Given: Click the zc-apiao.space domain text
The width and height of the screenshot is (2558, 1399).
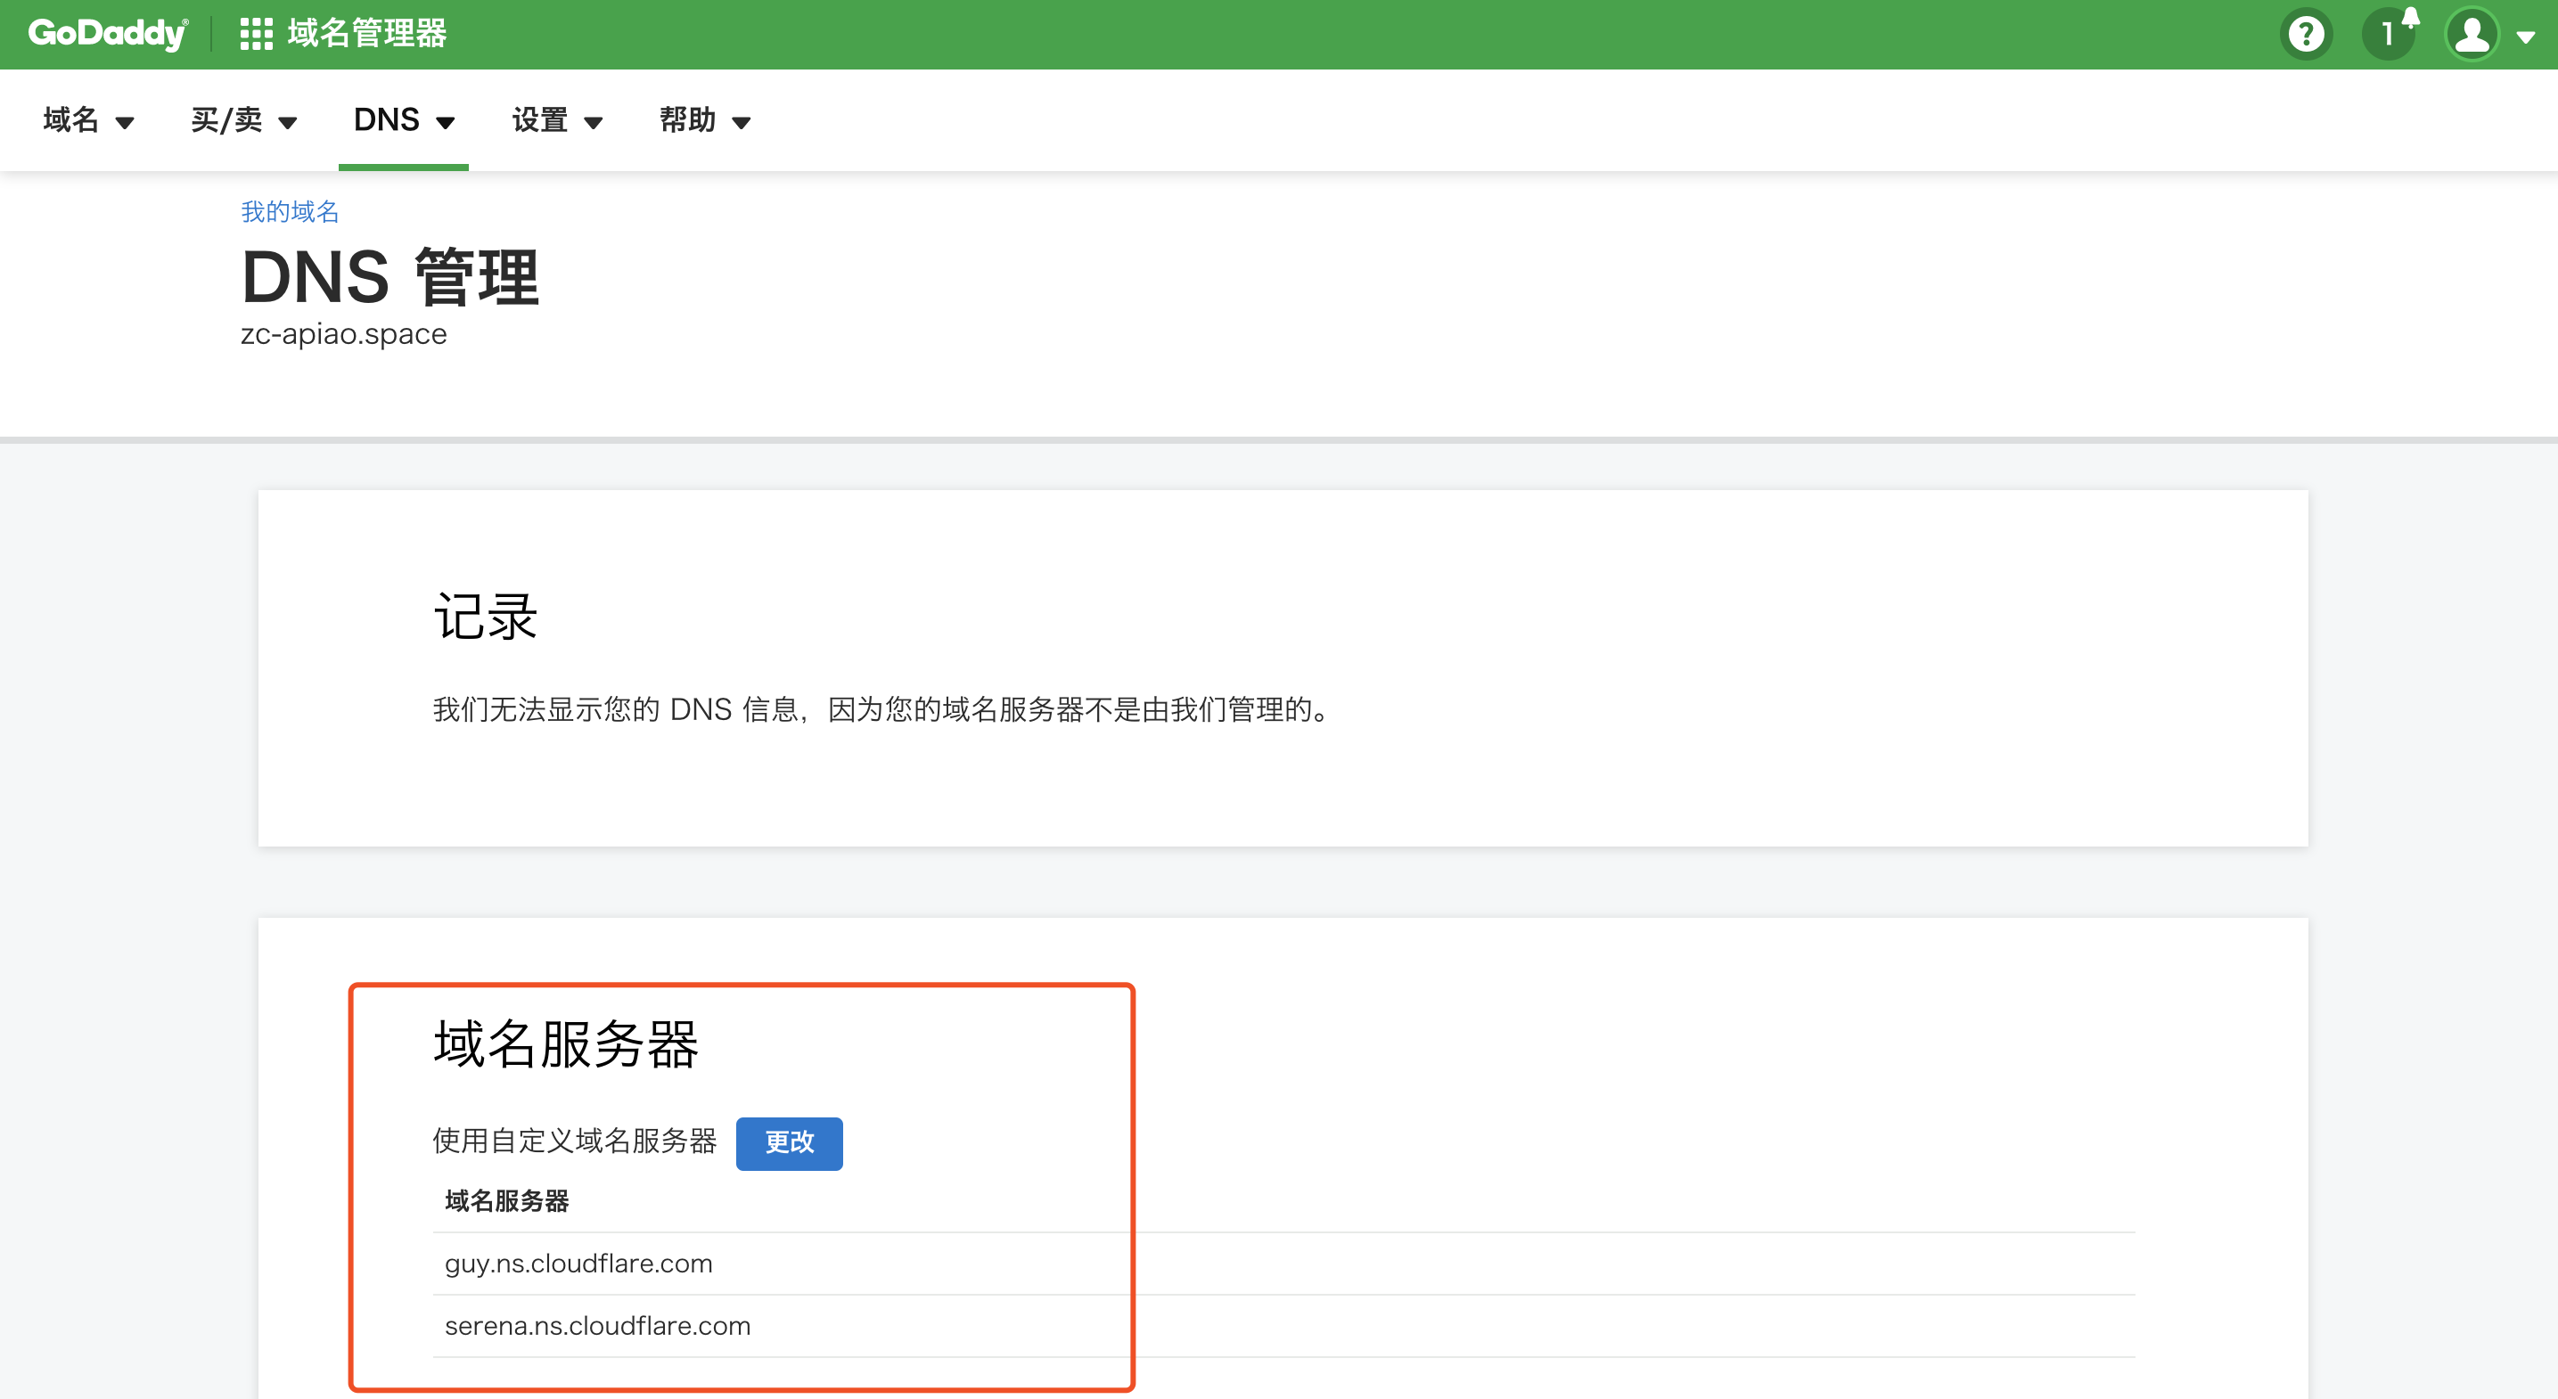Looking at the screenshot, I should (x=343, y=335).
